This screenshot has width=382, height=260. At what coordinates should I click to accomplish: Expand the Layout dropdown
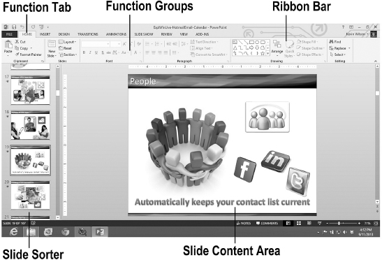[x=68, y=42]
